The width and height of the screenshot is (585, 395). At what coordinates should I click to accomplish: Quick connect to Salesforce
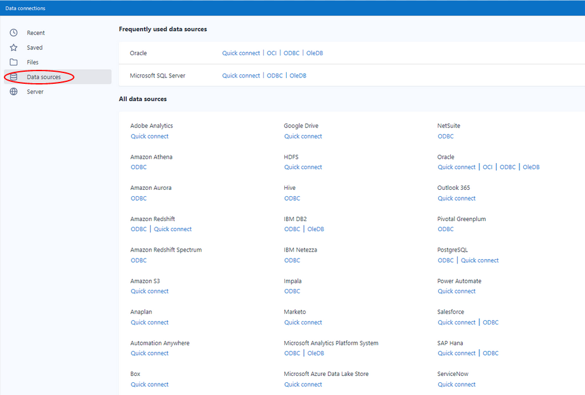tap(457, 323)
